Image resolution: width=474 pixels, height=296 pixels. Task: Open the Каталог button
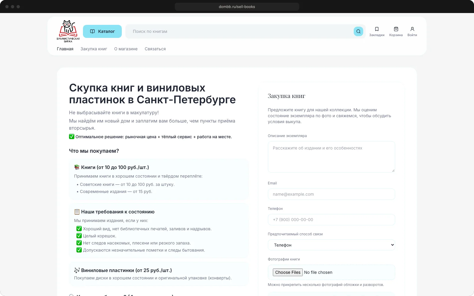coord(102,31)
